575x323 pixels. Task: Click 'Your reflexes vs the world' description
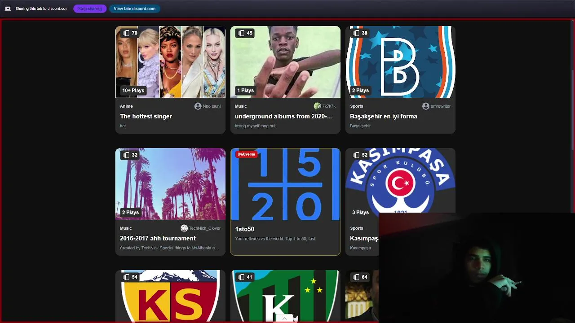click(x=276, y=239)
